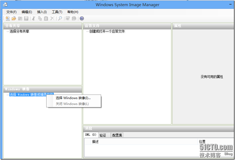Select the 选择分布共享 tree item
This screenshot has width=235, height=160.
(19, 31)
